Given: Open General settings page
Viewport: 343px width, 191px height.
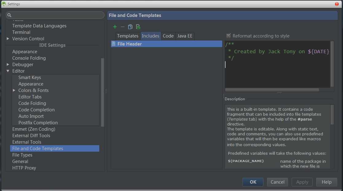Looking at the screenshot, I should click(x=20, y=161).
